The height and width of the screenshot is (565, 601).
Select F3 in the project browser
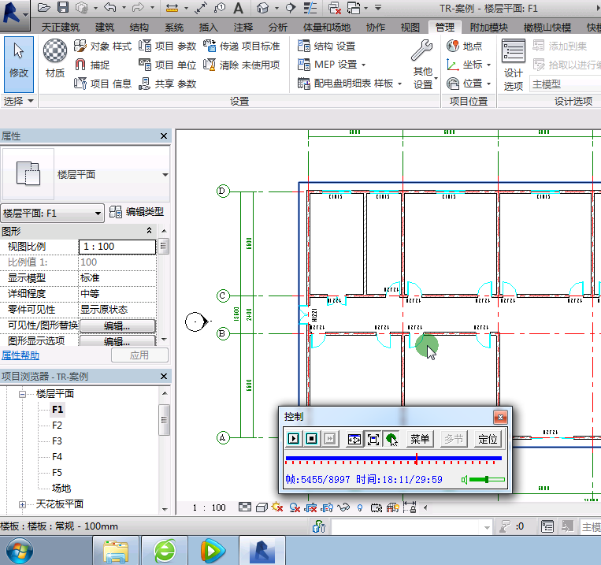point(57,441)
